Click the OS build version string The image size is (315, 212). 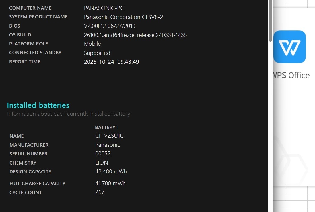pyautogui.click(x=135, y=35)
